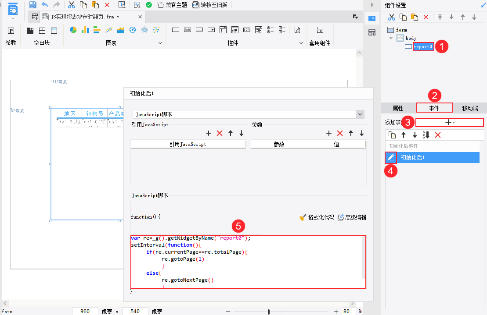Close the JS实现报表块定时翻页.frm tab
The height and width of the screenshot is (315, 487).
click(x=140, y=17)
